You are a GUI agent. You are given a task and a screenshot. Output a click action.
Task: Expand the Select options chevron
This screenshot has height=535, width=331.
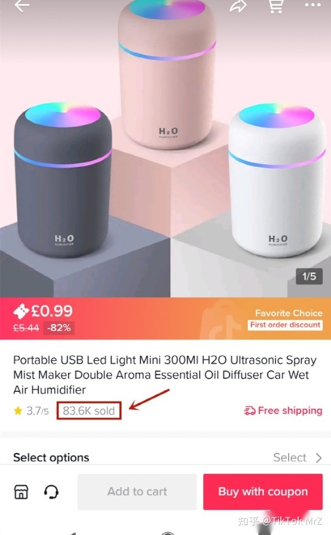click(x=318, y=458)
